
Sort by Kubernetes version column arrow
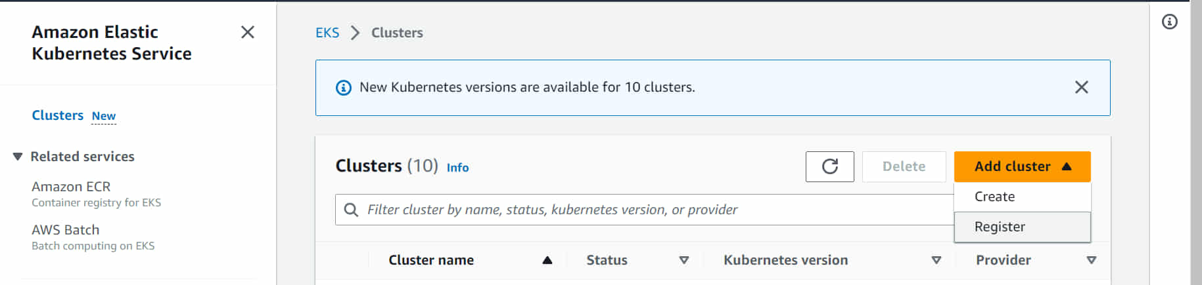pos(936,260)
